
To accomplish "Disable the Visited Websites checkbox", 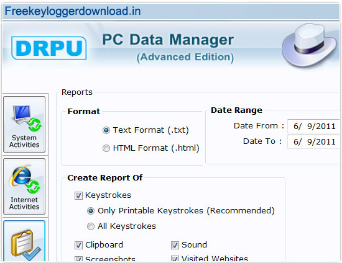I will click(x=175, y=259).
